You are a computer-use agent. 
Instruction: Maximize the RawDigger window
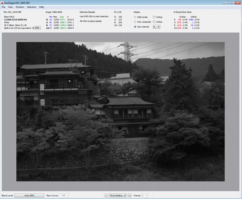point(231,3)
